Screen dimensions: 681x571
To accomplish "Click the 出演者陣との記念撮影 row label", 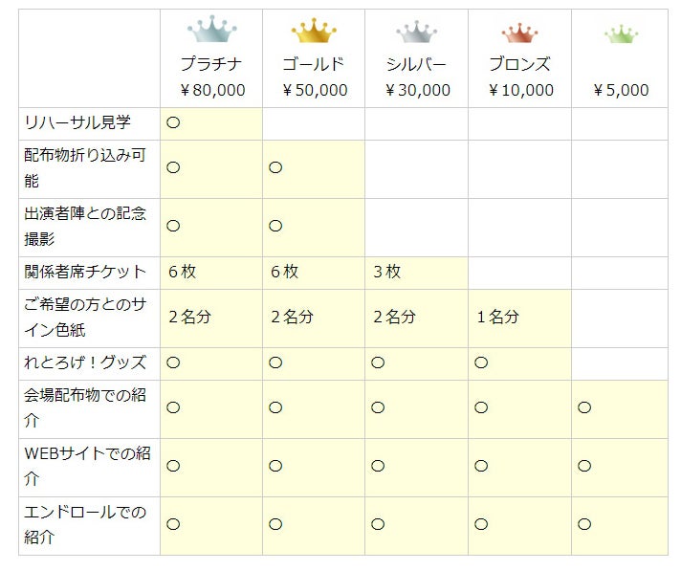I will pos(85,227).
